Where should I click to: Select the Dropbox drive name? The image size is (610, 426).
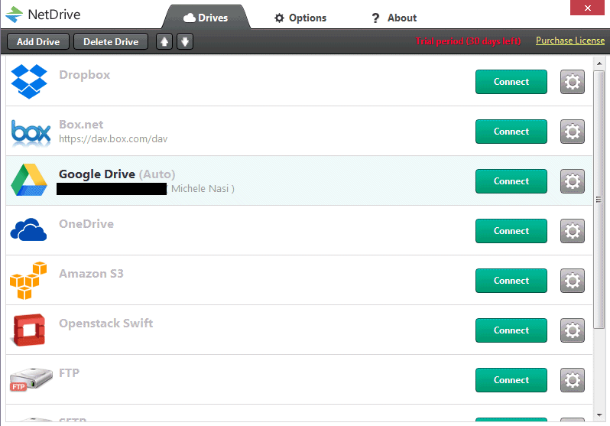(84, 75)
